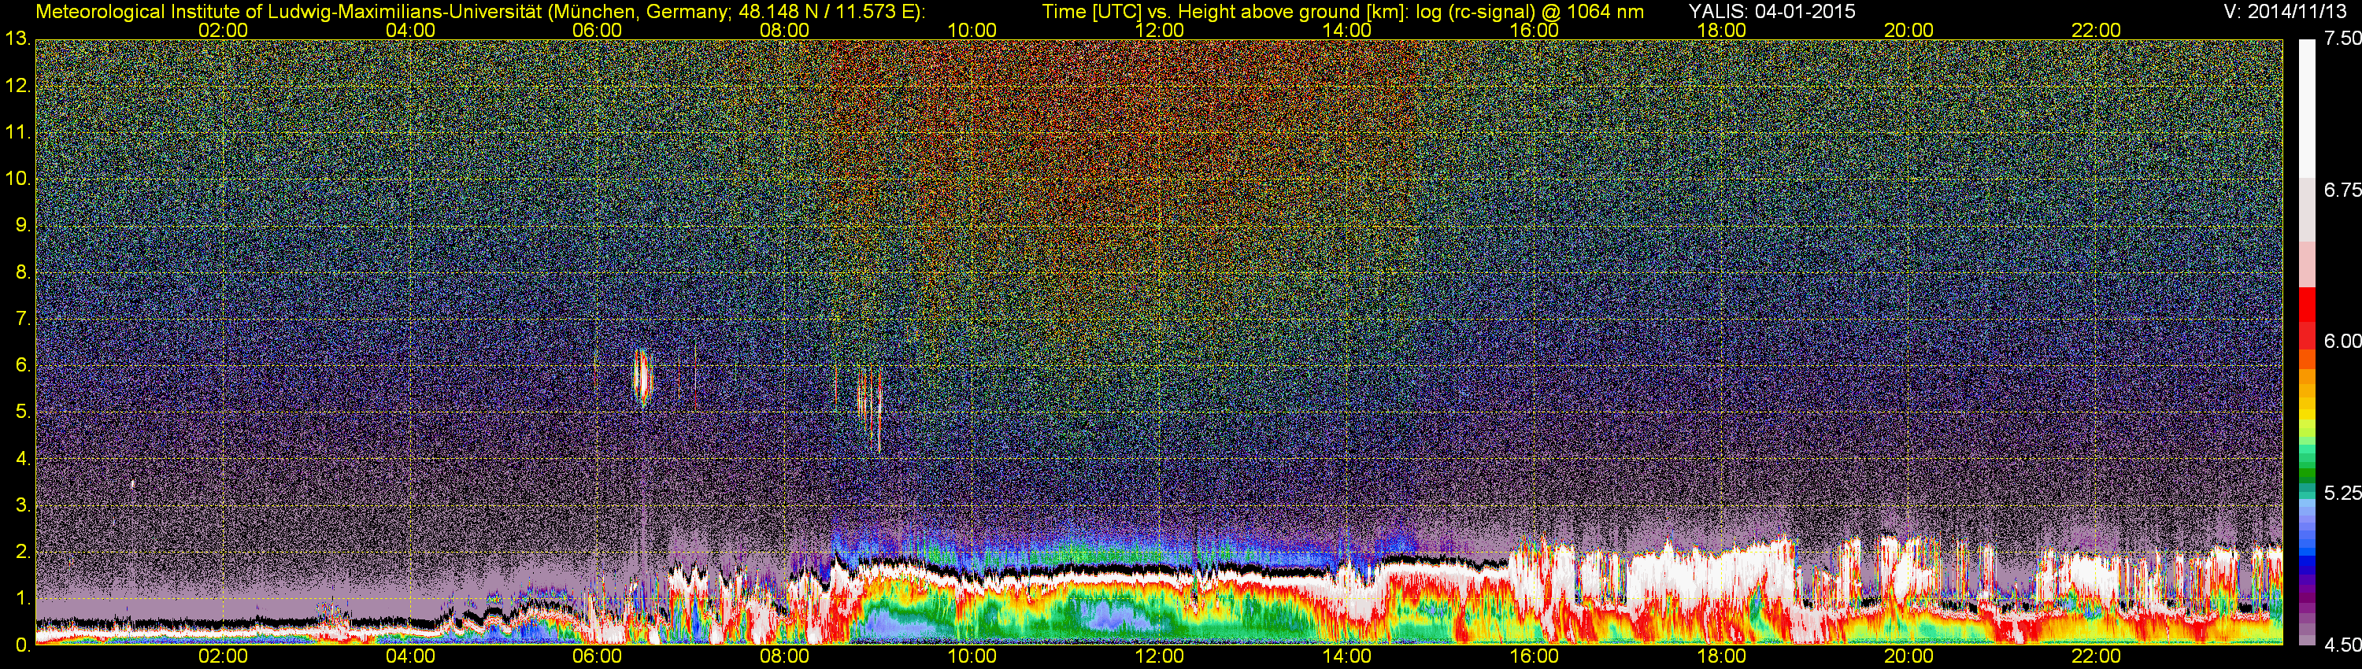Click the 11. height axis label
2362x669 pixels.
coord(17,132)
